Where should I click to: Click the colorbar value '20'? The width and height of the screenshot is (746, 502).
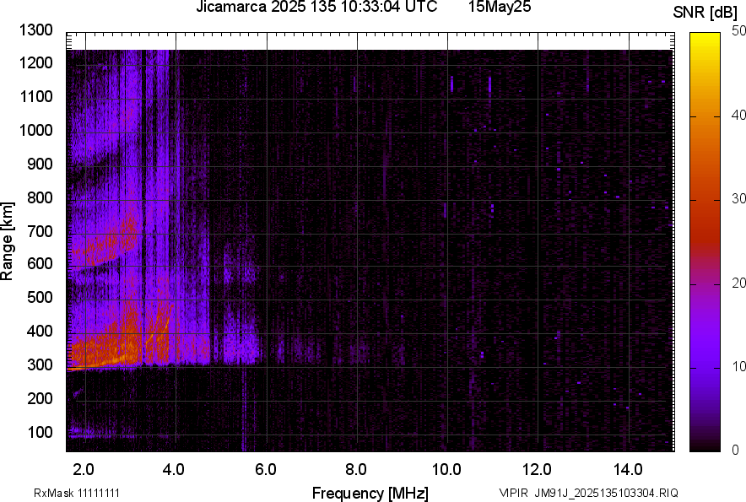[x=738, y=283]
